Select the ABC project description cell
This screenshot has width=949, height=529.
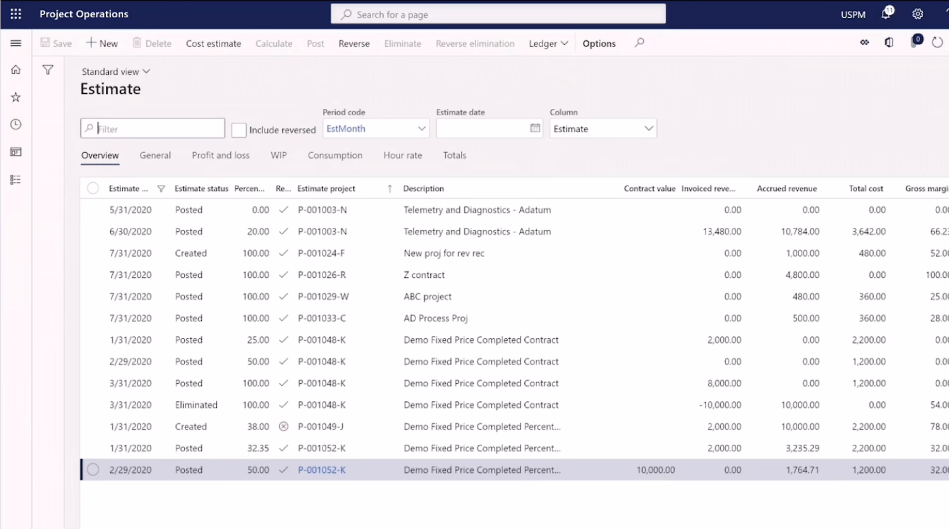coord(428,296)
